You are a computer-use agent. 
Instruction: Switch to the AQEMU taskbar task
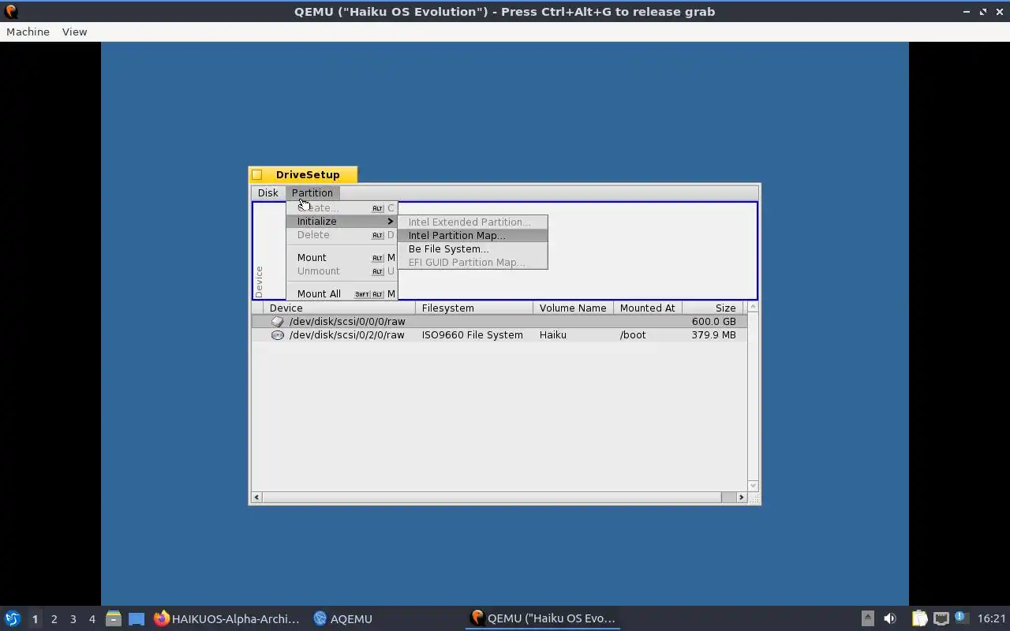click(343, 619)
